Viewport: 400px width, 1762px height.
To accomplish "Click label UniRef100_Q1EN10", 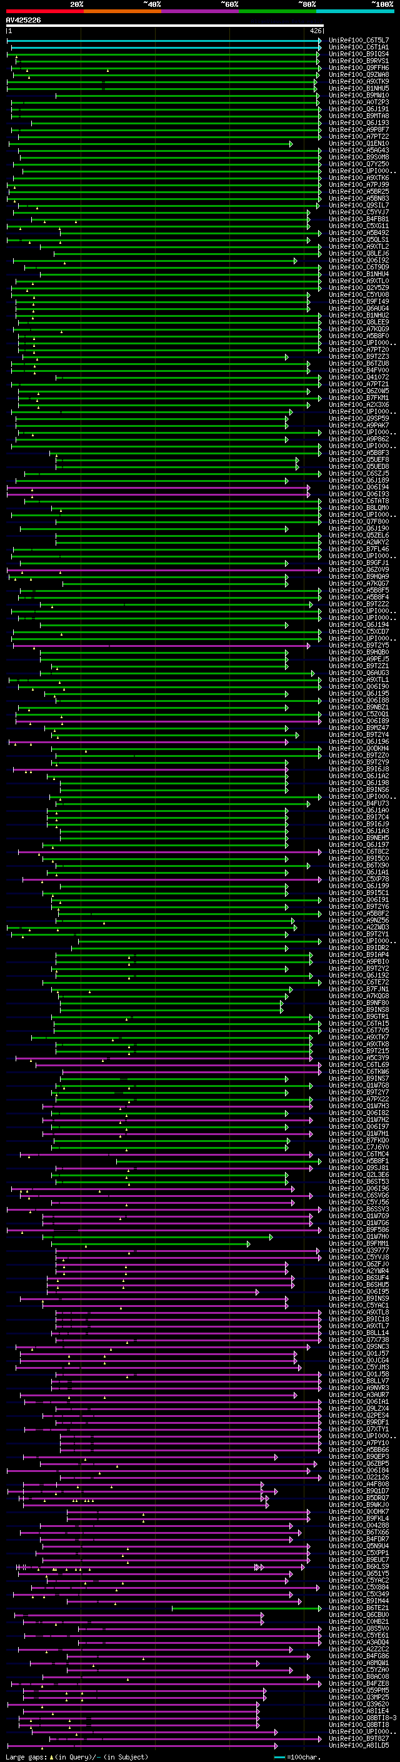I will click(359, 144).
